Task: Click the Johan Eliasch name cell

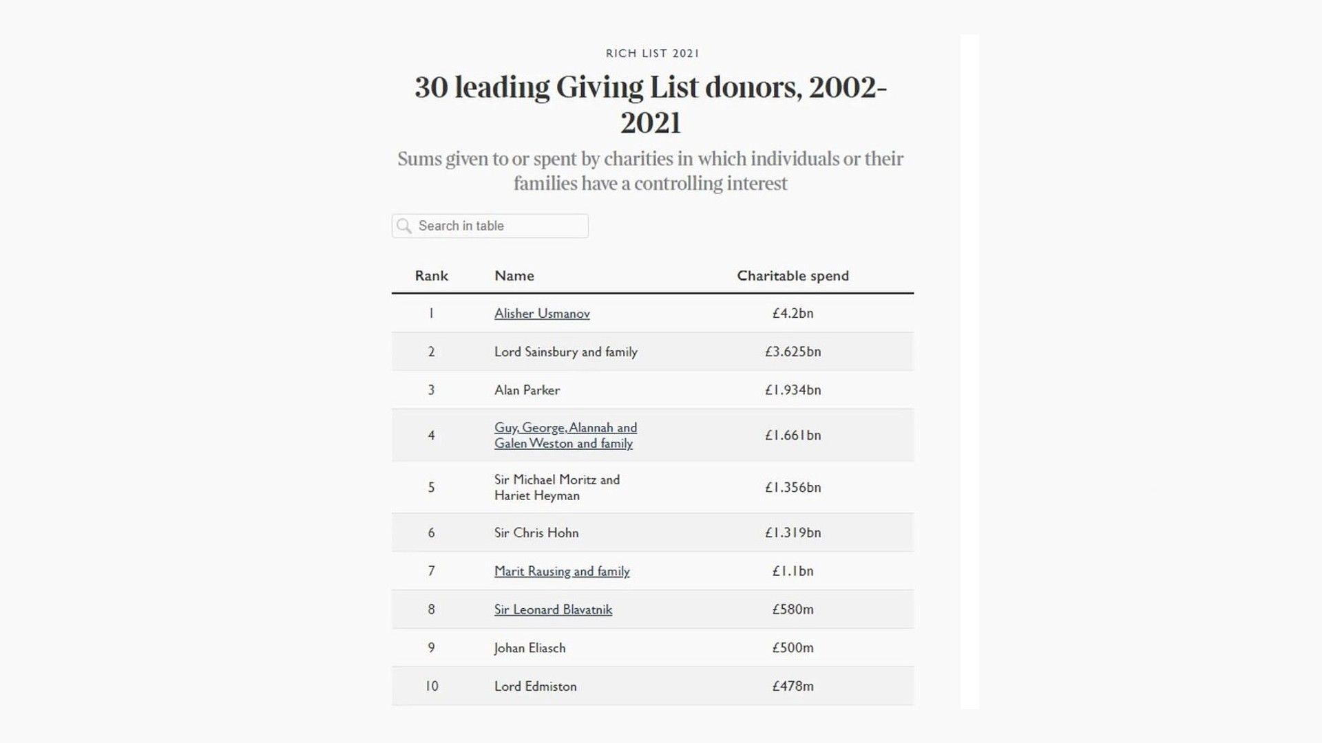Action: [x=529, y=648]
